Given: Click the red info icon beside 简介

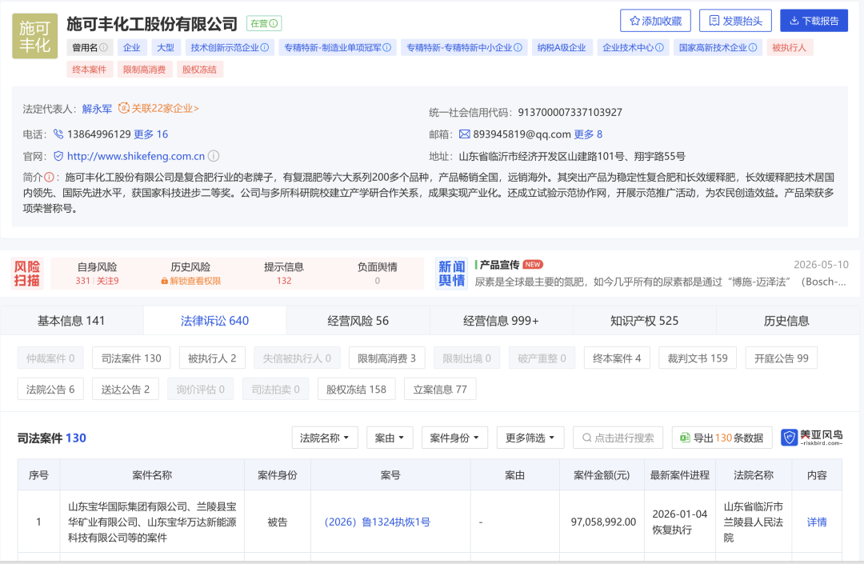Looking at the screenshot, I should pos(49,178).
